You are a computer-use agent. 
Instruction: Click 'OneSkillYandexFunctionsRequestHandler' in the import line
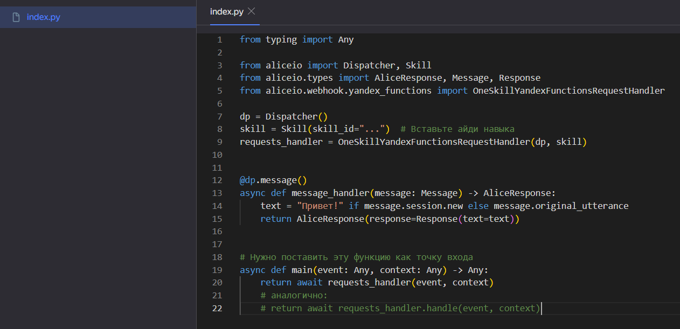(x=569, y=91)
